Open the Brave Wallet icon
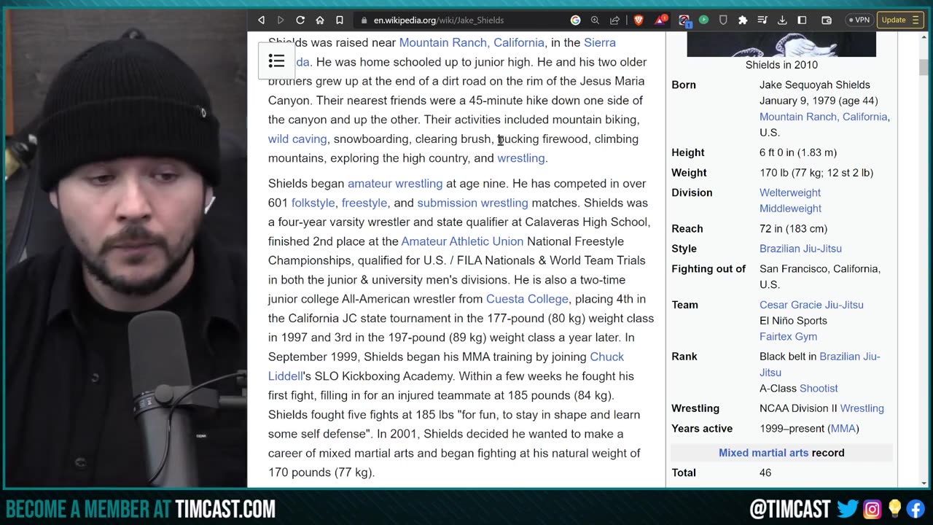 [x=827, y=20]
